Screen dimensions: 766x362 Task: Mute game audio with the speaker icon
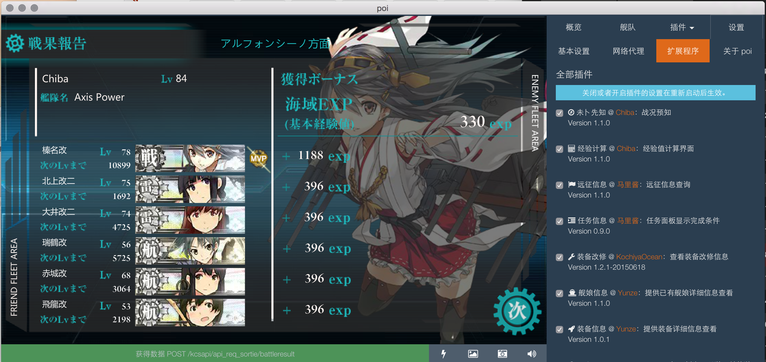532,354
